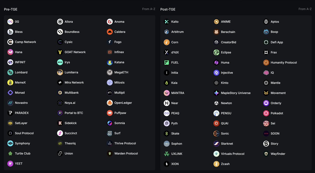Open the GOAT Network yellow icon
This screenshot has width=315, height=173.
60,52
